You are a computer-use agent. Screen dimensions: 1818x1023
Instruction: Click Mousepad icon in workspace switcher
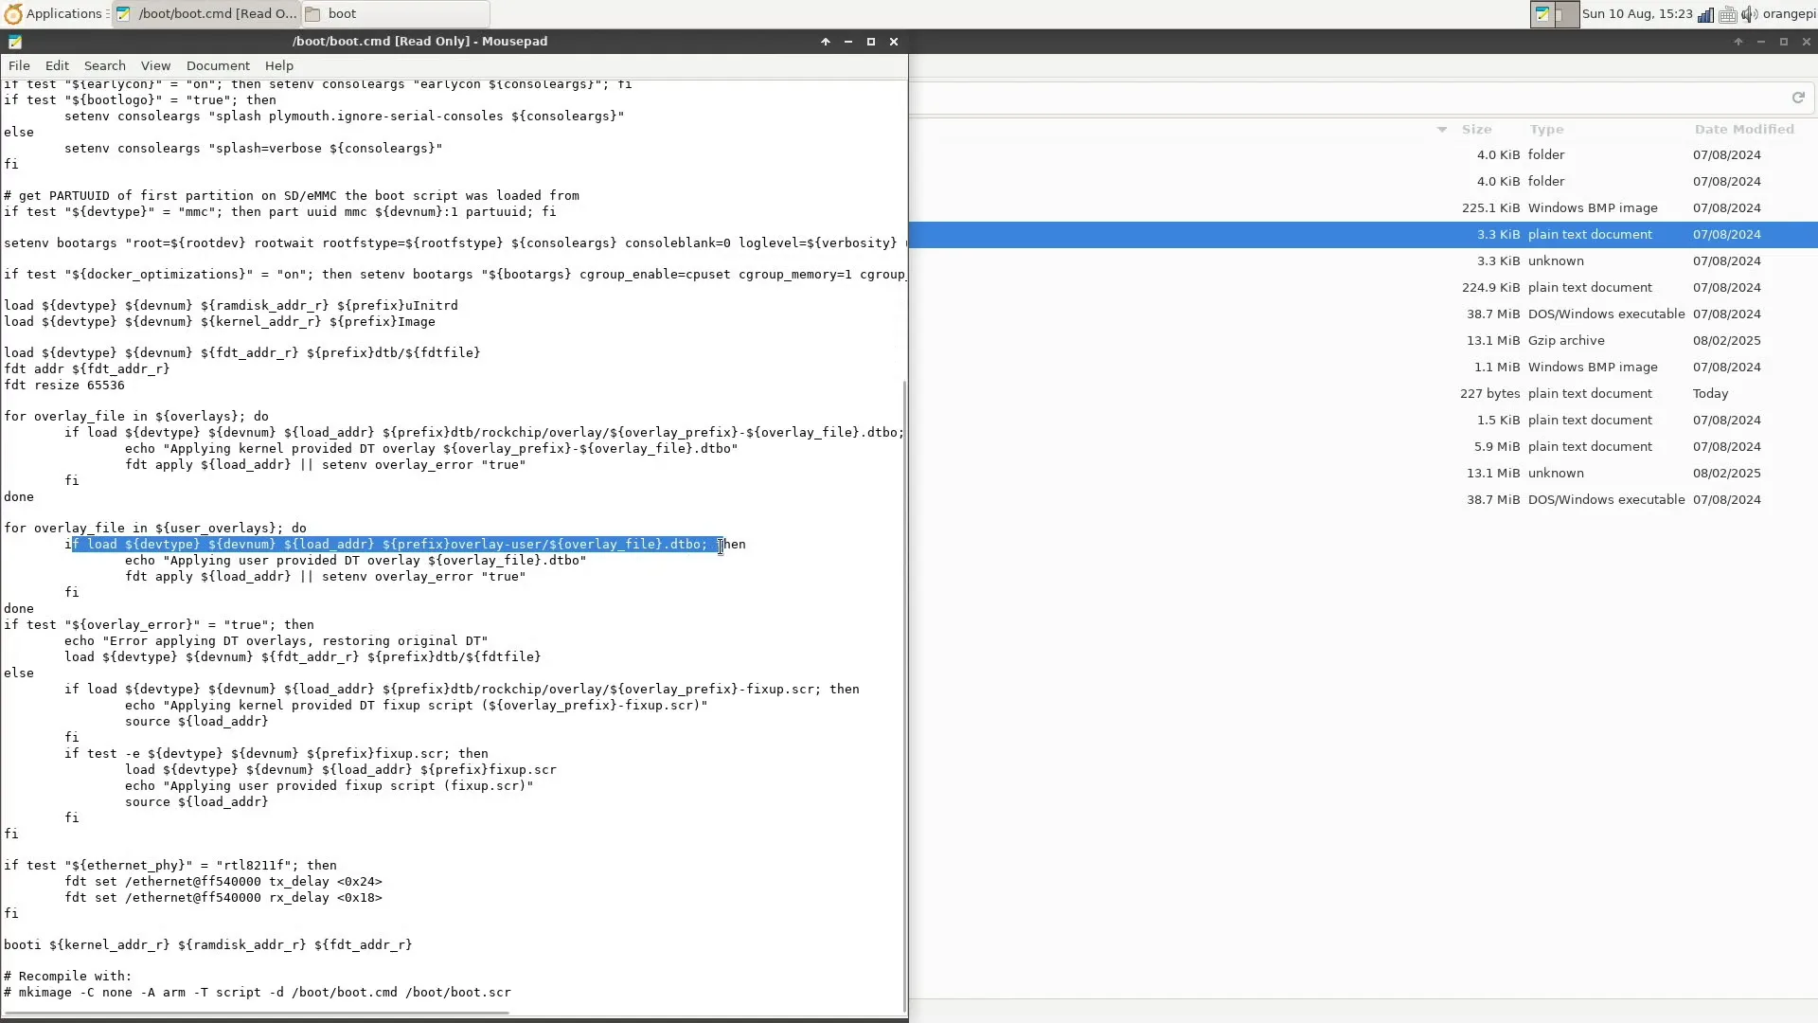click(1543, 14)
